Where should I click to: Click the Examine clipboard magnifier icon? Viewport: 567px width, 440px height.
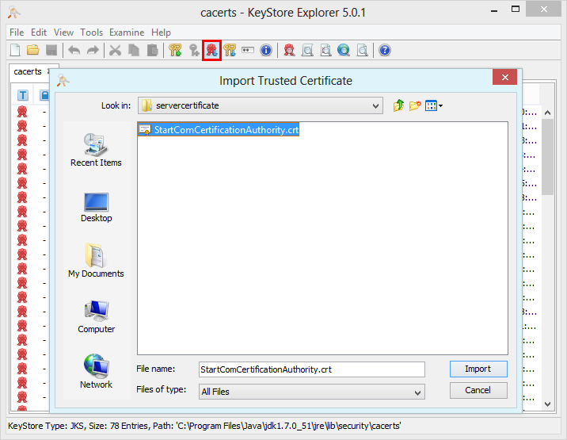pos(307,50)
